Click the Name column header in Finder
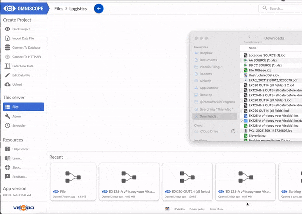Viewport: 302px width, 214px height. coord(252,48)
